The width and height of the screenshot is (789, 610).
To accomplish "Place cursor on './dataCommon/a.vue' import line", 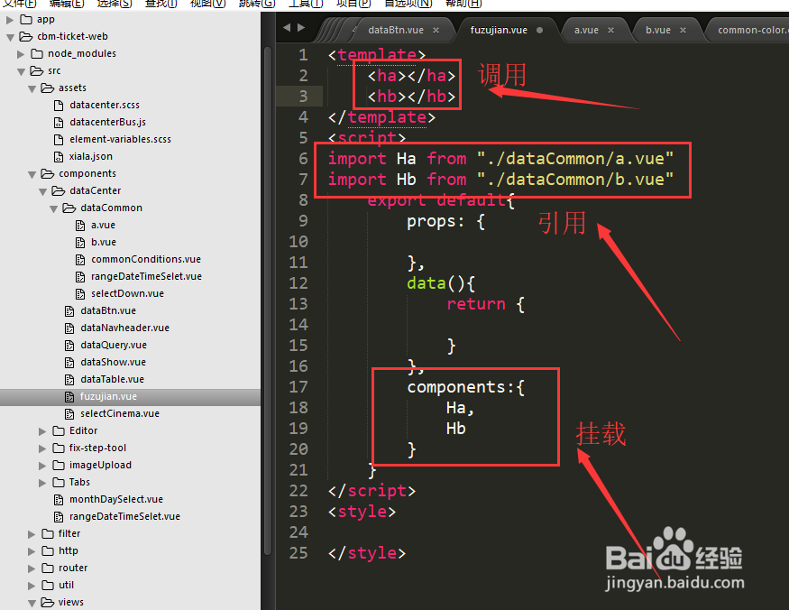I will (x=500, y=159).
